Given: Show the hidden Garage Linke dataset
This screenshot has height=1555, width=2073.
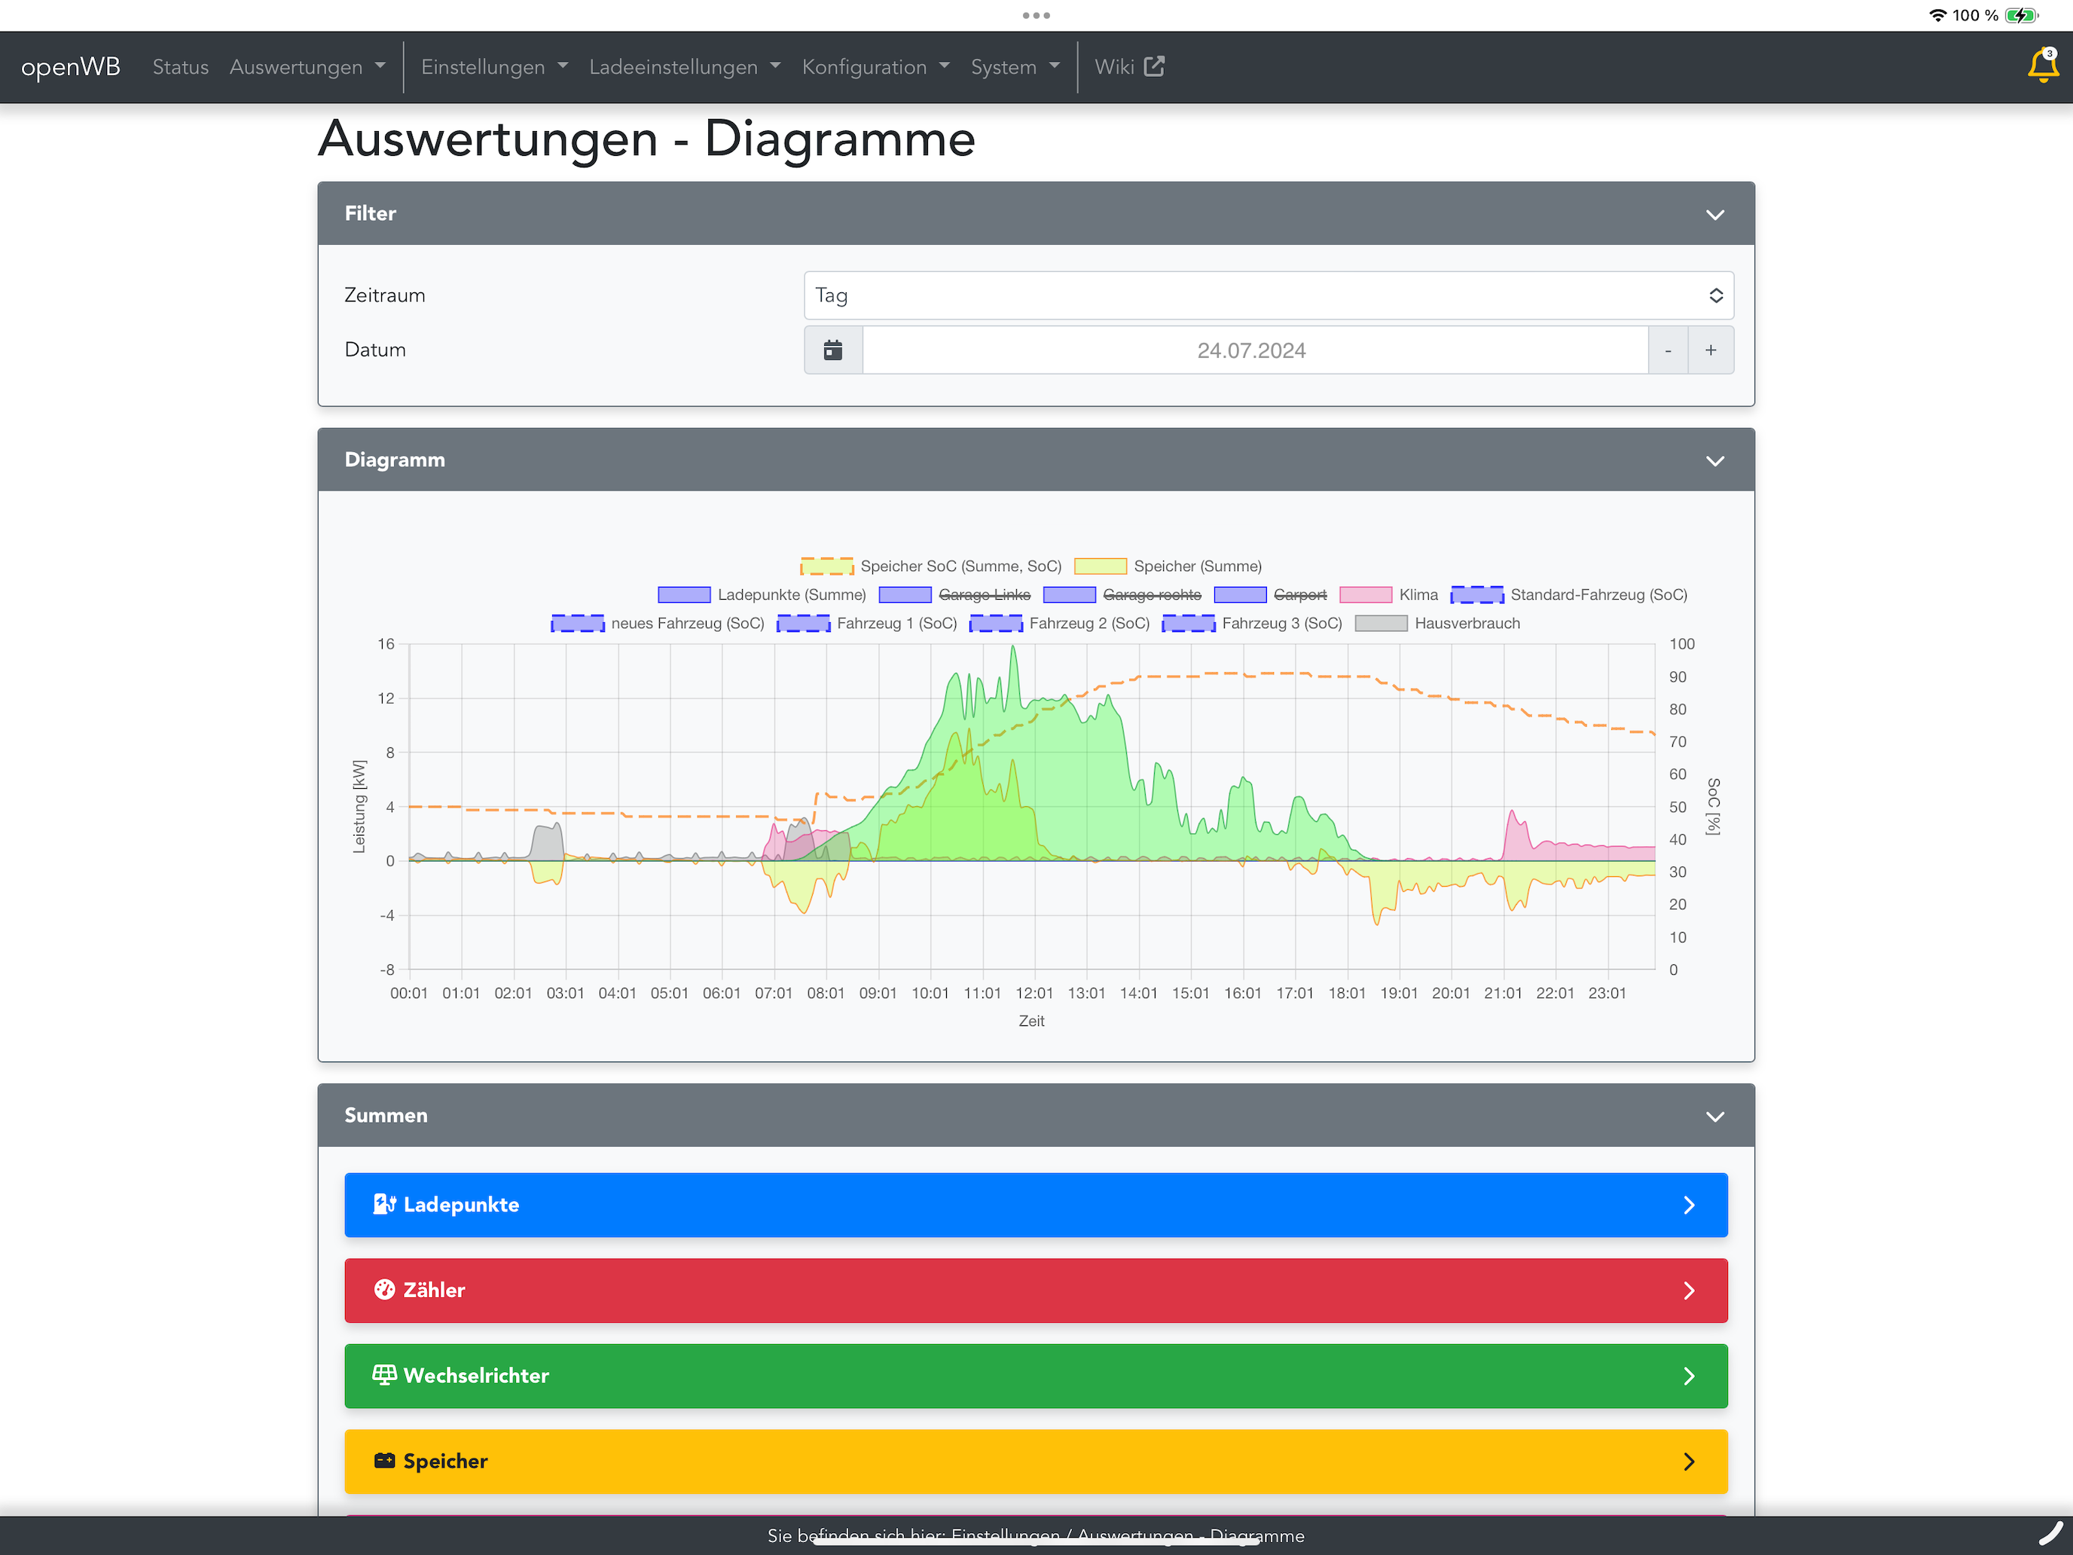Looking at the screenshot, I should coord(954,594).
